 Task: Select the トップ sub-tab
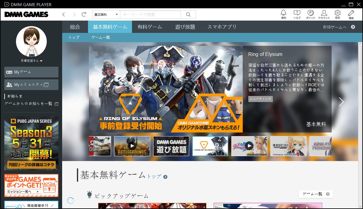74,37
